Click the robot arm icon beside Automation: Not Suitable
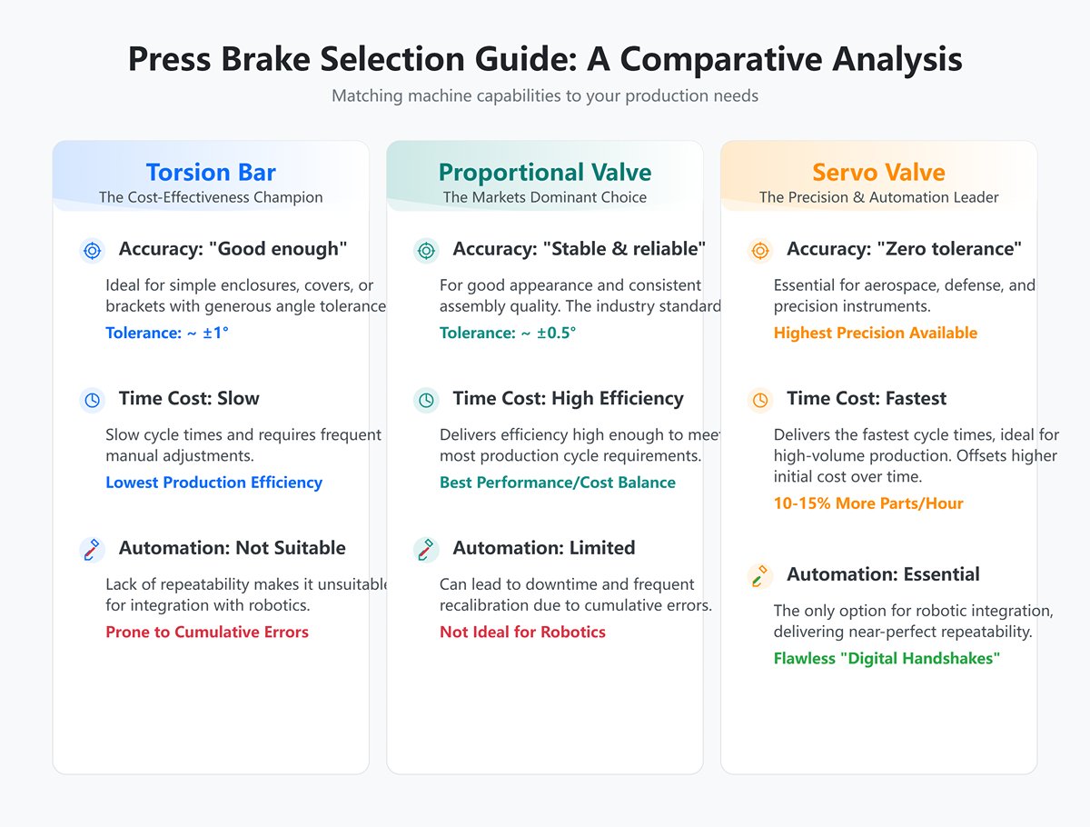The image size is (1090, 827). coord(92,549)
